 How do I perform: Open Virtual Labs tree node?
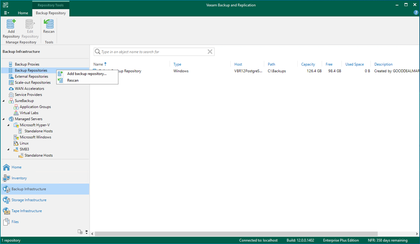pos(29,113)
